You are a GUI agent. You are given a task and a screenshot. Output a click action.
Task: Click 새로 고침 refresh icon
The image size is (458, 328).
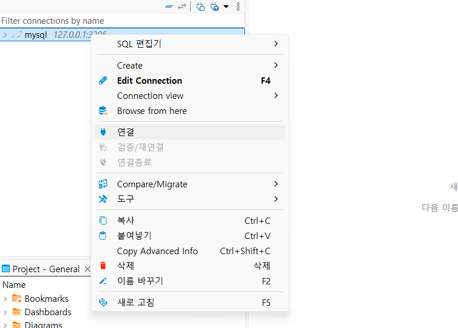103,302
